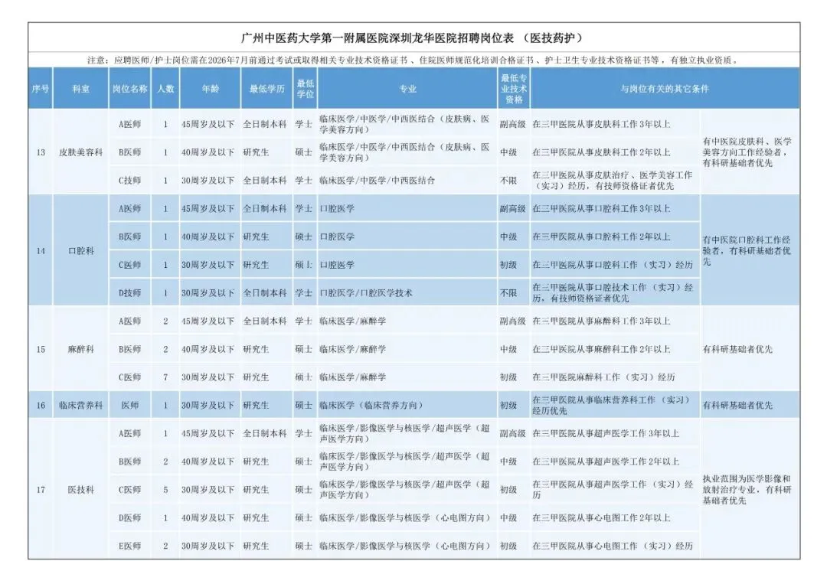The width and height of the screenshot is (827, 561).
Task: Select the 专业 column header
Action: click(x=407, y=89)
